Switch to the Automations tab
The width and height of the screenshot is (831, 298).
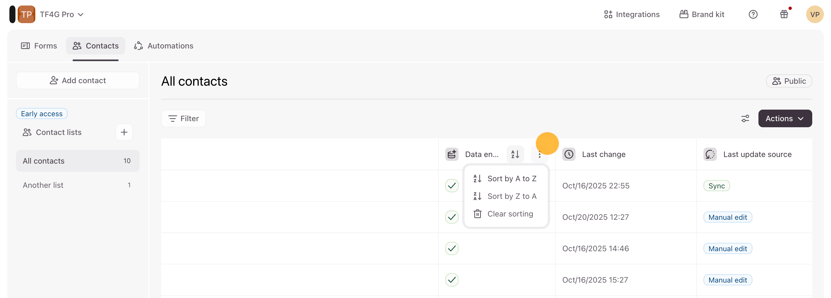164,46
